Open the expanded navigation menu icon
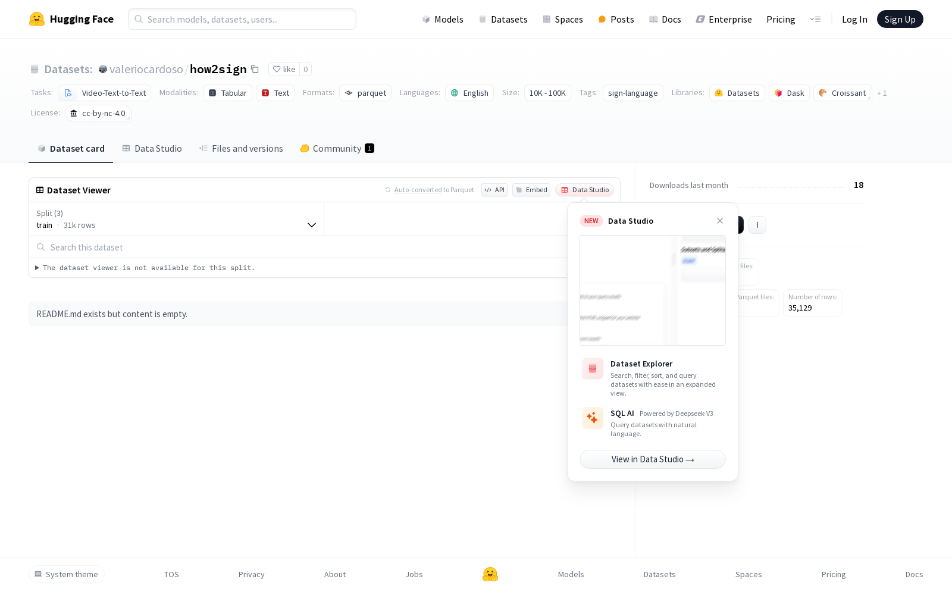The height and width of the screenshot is (595, 952). click(815, 19)
